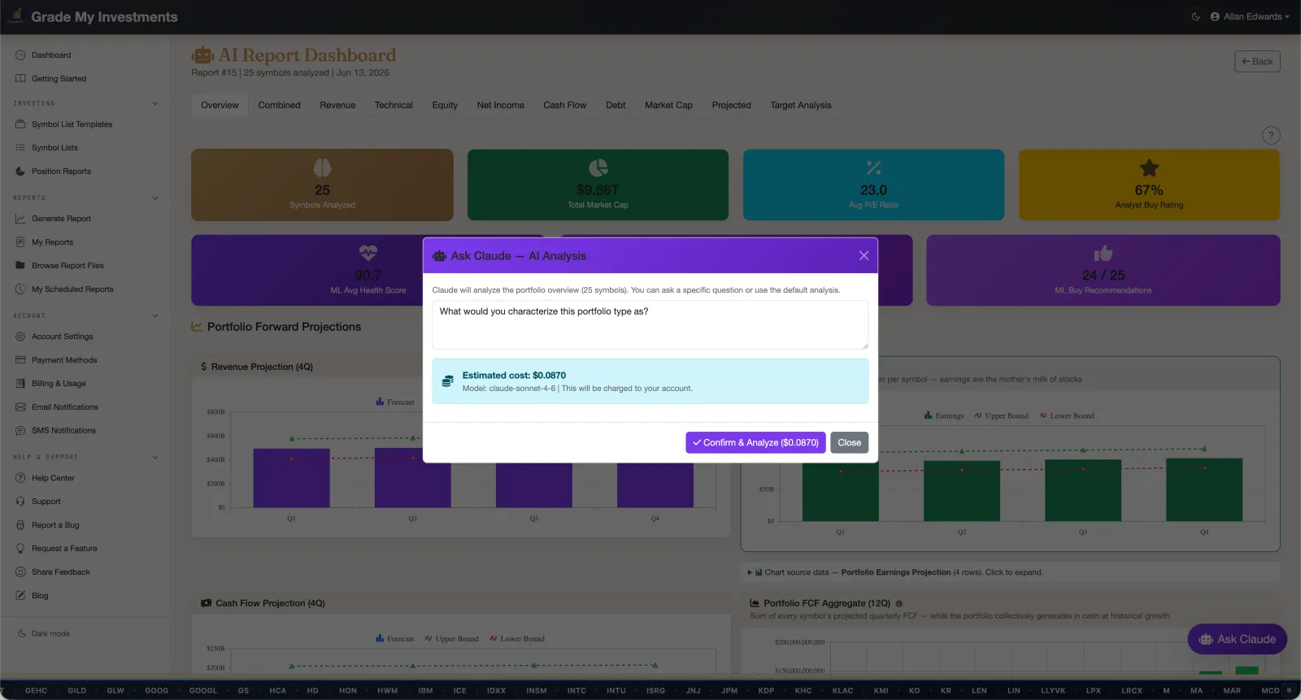1301x700 pixels.
Task: Open the Allan Edwards user dropdown
Action: [1250, 16]
